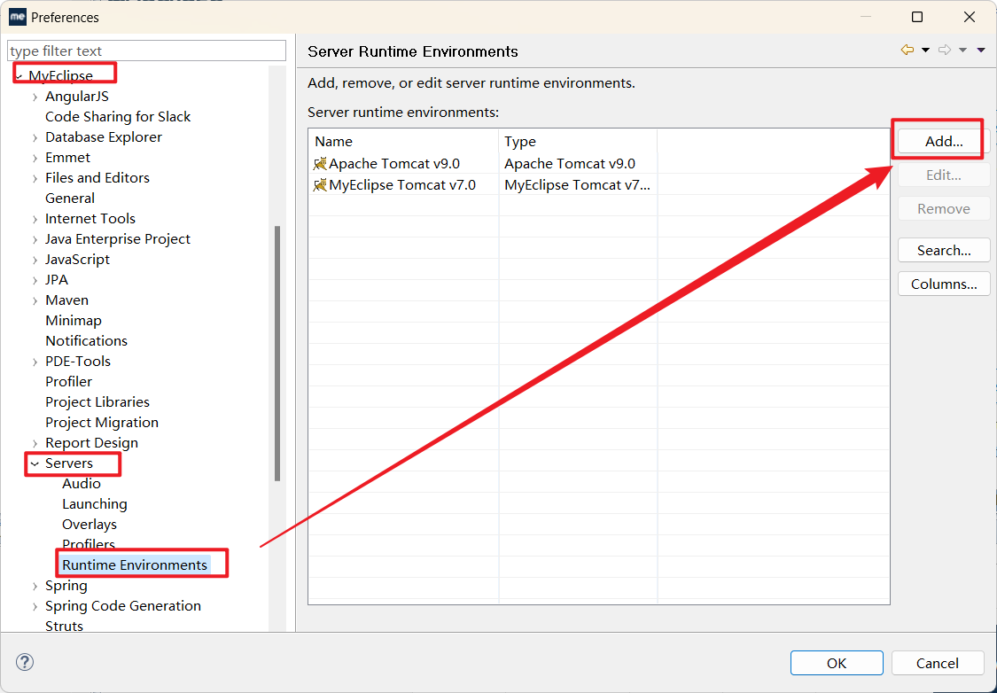Expand the Spring node
The height and width of the screenshot is (693, 997).
(x=35, y=586)
